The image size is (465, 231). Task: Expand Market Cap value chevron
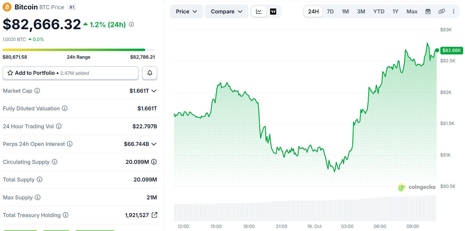click(154, 91)
